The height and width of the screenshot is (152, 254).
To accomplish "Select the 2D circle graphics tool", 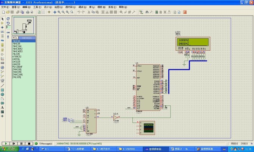I will (3, 95).
